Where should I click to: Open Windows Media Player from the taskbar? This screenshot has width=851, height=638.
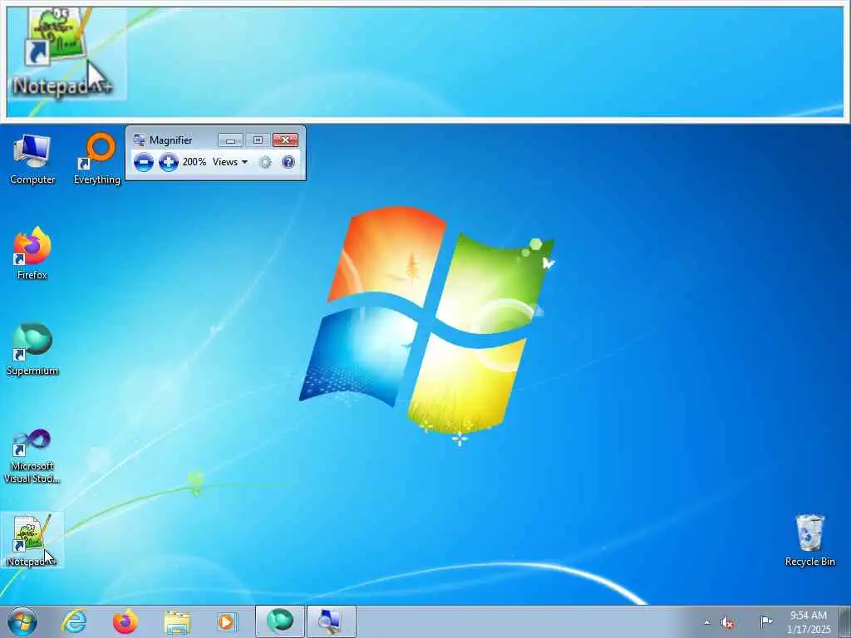227,621
